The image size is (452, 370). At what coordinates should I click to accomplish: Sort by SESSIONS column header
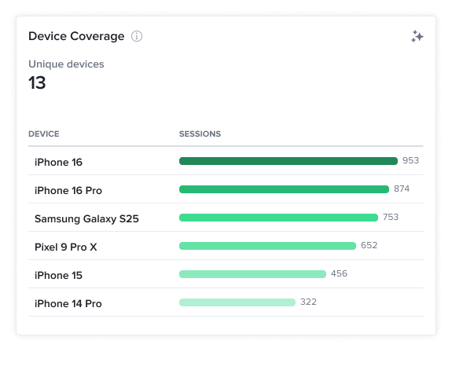(x=200, y=134)
